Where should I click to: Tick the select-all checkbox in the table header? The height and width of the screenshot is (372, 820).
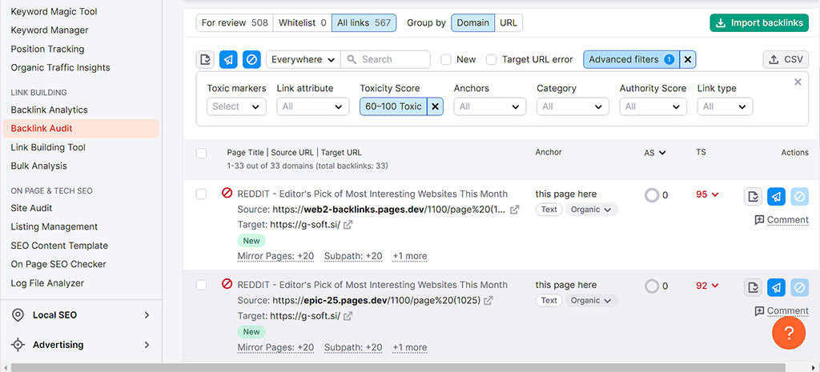201,153
